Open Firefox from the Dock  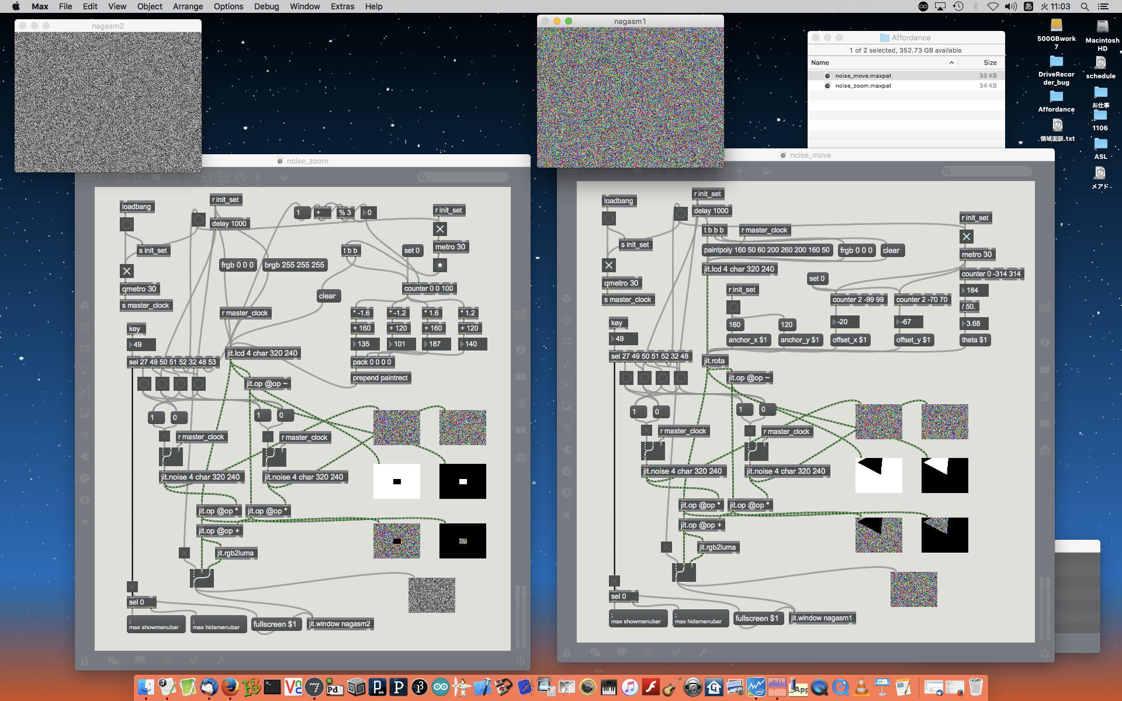[230, 687]
